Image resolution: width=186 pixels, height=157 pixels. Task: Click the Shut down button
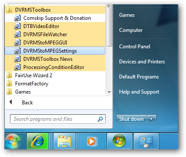pos(132,119)
